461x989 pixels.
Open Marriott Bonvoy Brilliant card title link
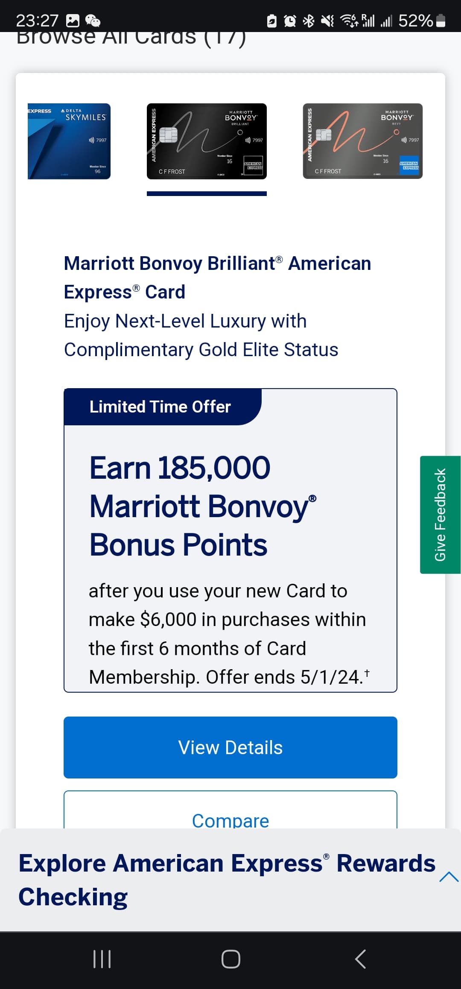pos(217,278)
